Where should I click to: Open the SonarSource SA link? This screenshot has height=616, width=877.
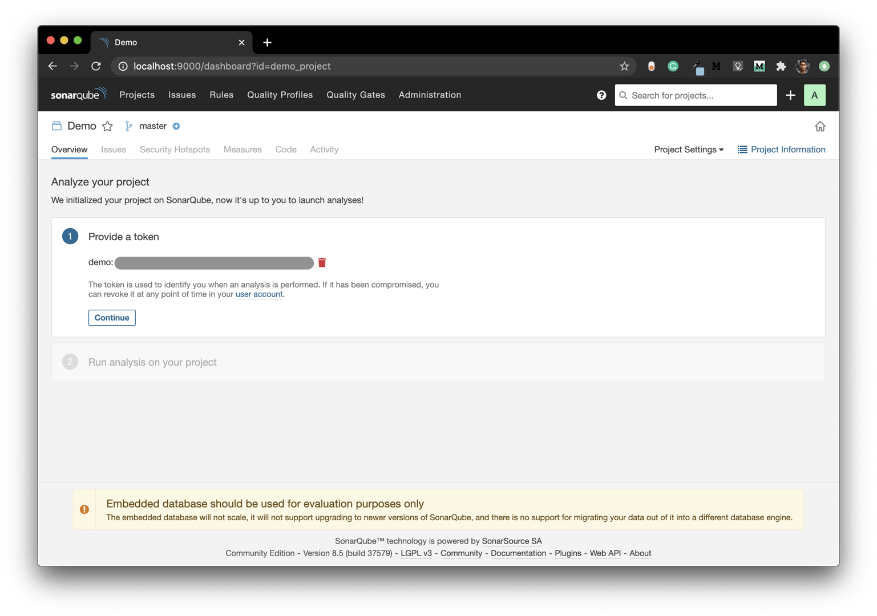tap(512, 541)
